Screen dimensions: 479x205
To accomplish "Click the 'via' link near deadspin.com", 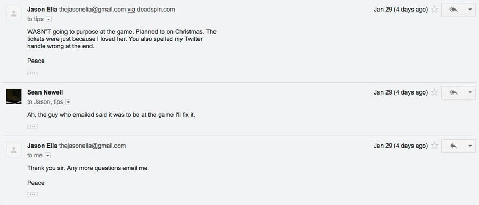I will pos(131,10).
